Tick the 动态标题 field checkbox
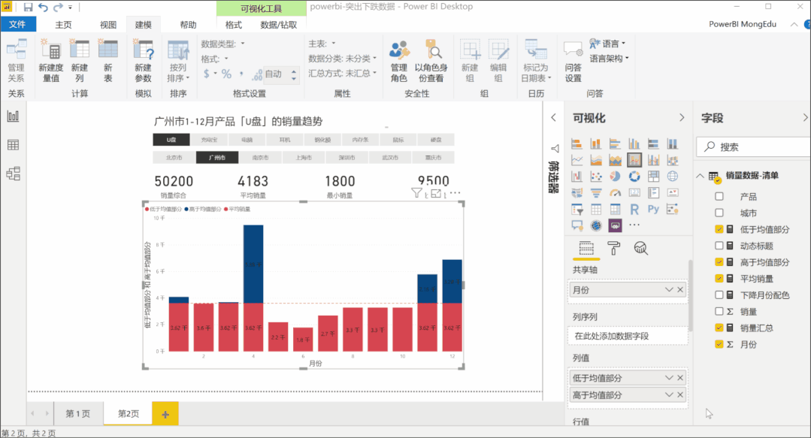811x438 pixels. (719, 246)
